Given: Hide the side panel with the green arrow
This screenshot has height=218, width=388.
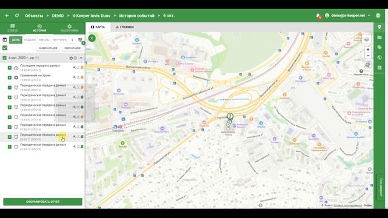Looking at the screenshot, I should [92, 38].
